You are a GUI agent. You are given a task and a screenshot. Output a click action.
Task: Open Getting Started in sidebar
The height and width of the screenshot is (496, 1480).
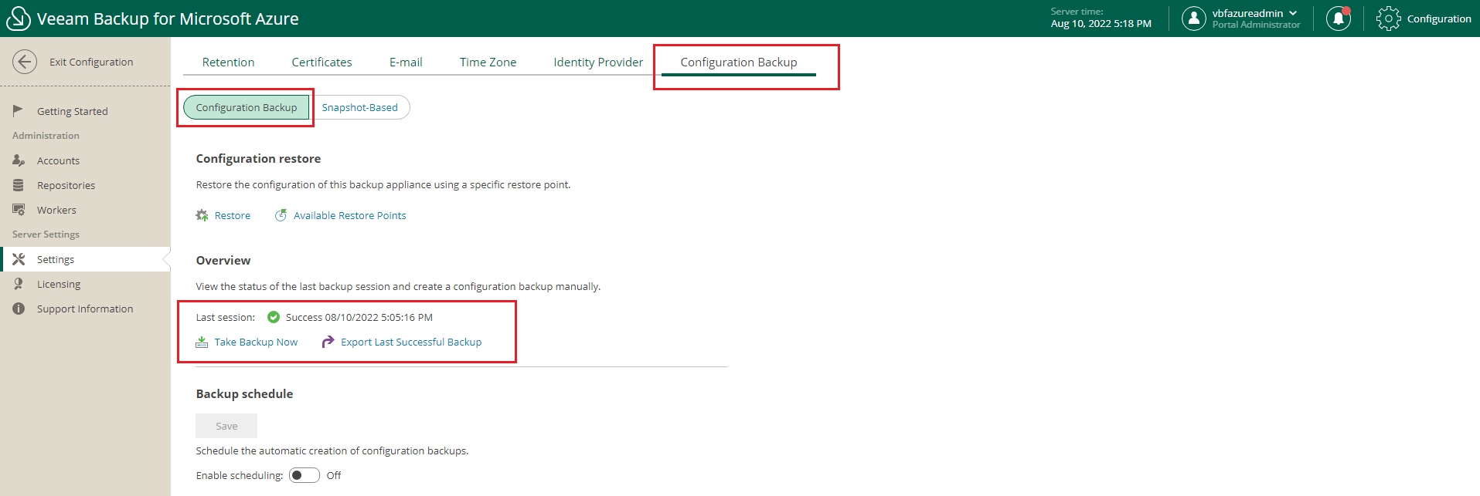[x=73, y=111]
